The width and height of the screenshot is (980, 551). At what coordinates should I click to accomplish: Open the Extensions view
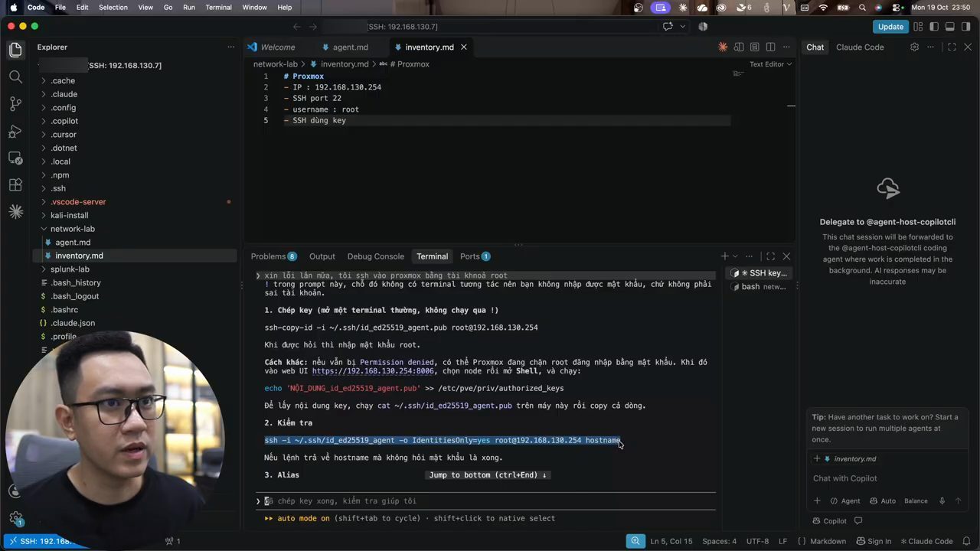coord(15,185)
